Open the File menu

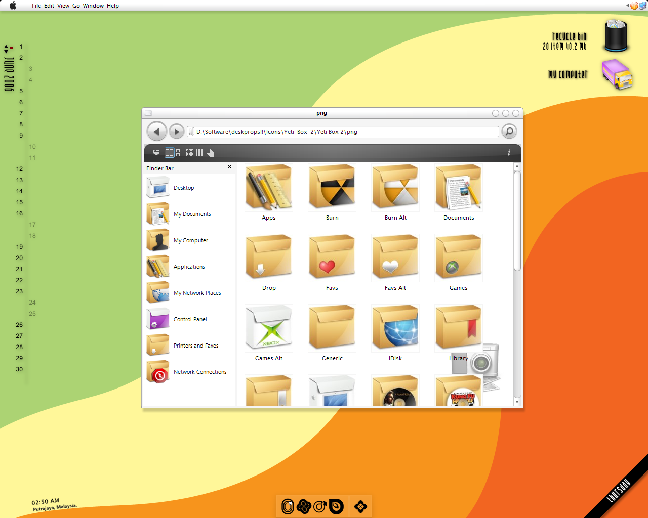36,6
